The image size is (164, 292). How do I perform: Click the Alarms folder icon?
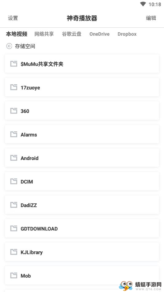[14, 134]
